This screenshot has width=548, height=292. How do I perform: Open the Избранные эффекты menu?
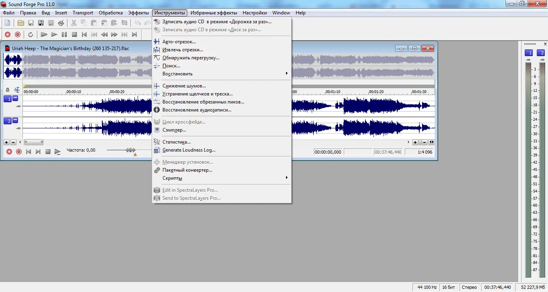[x=214, y=13]
